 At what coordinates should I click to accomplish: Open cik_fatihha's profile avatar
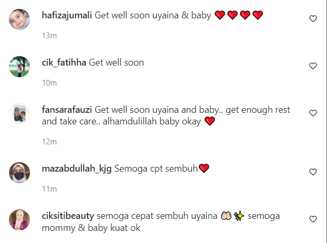point(19,67)
